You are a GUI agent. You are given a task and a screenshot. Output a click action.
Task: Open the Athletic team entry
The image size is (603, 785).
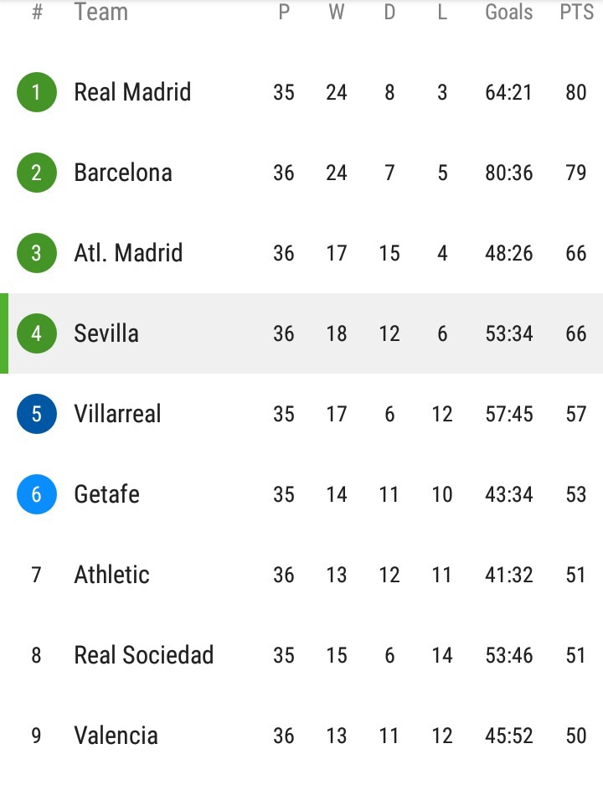[x=111, y=575]
